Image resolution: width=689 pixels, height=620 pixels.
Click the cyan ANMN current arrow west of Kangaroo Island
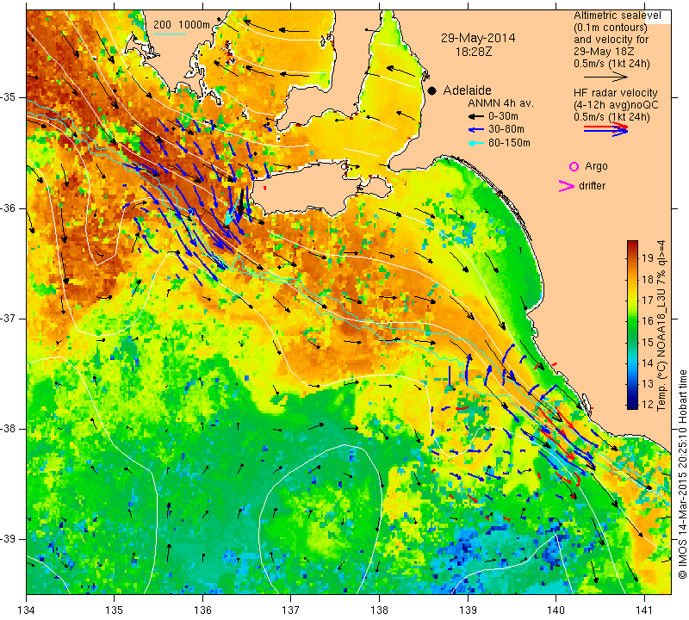pos(233,212)
